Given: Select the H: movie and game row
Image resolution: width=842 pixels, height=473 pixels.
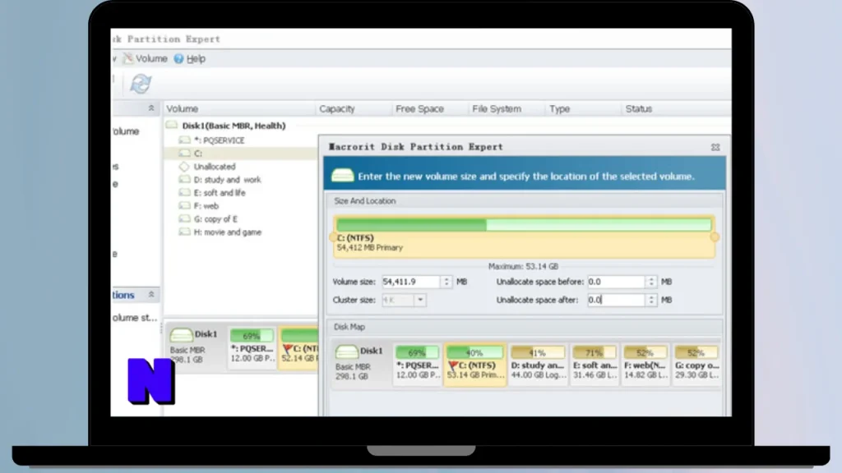Looking at the screenshot, I should click(228, 232).
